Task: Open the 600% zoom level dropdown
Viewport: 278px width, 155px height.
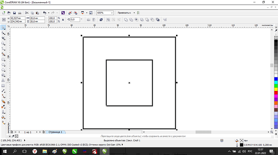Action: [x=105, y=13]
